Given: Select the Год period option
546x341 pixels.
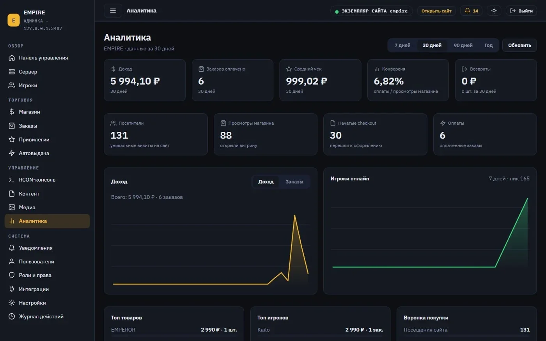Looking at the screenshot, I should pos(489,45).
